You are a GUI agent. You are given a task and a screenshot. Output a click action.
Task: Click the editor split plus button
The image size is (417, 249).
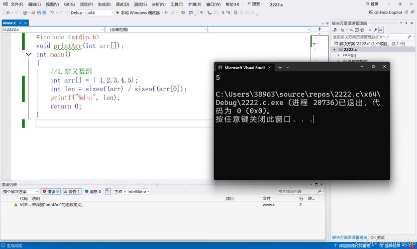coord(319,29)
